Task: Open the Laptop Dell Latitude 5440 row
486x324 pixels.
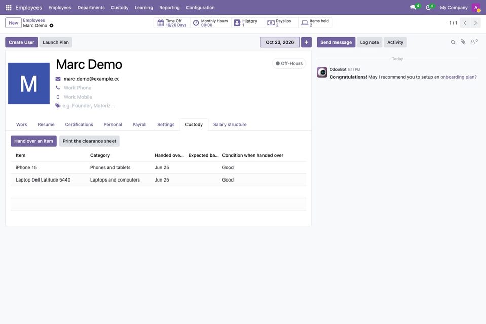Action: (159, 180)
